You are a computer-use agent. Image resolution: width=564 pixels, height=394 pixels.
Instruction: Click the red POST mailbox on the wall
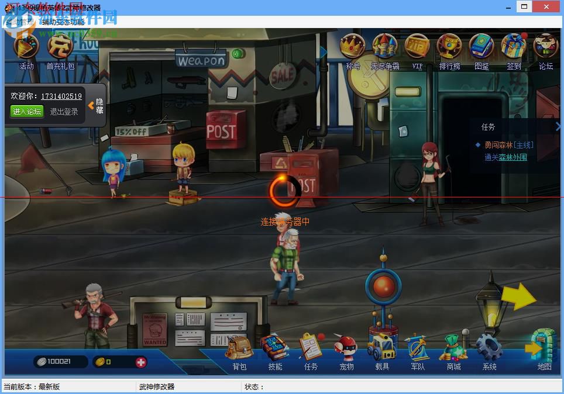(225, 129)
